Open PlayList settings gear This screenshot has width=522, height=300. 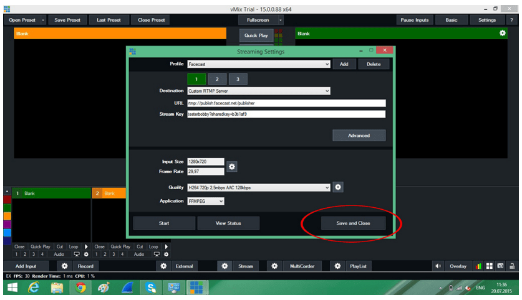pyautogui.click(x=337, y=266)
